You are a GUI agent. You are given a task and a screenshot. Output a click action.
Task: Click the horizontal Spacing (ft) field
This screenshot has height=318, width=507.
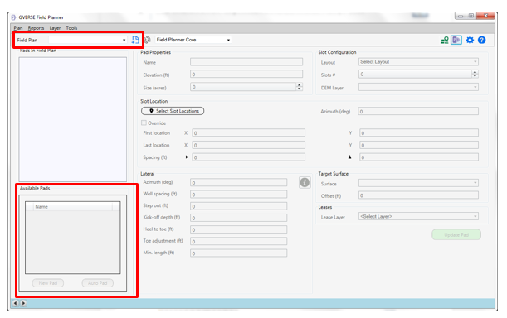(248, 157)
